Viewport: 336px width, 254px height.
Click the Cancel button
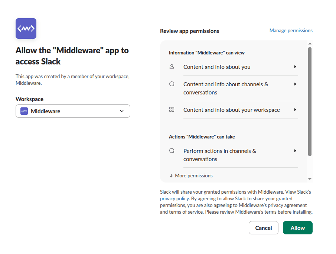pos(263,228)
